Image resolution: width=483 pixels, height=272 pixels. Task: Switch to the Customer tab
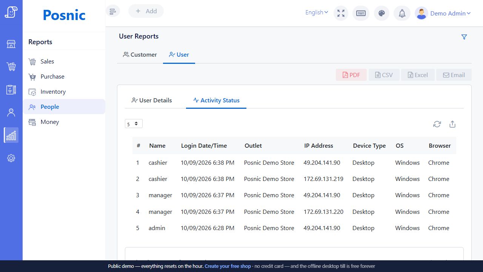coord(140,55)
